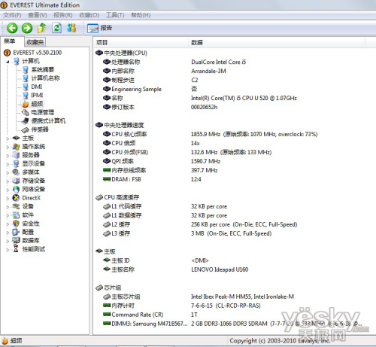
Task: Select the L1 代码缓存 row
Action: [x=165, y=206]
